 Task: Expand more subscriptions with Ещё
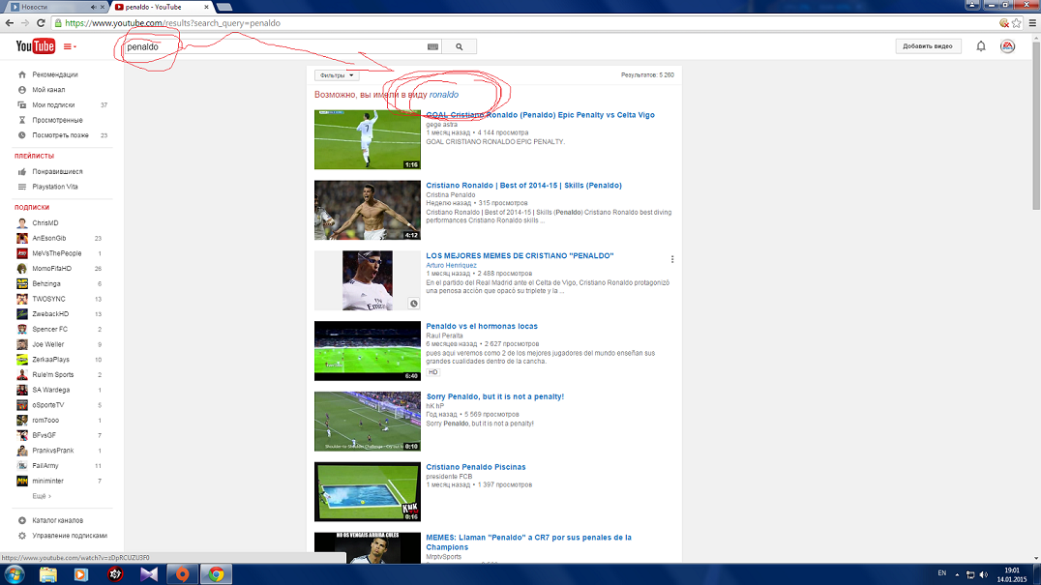pyautogui.click(x=41, y=496)
